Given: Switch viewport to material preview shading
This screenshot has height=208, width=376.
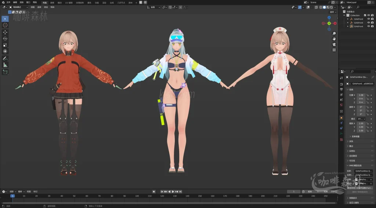Looking at the screenshot, I should point(328,7).
